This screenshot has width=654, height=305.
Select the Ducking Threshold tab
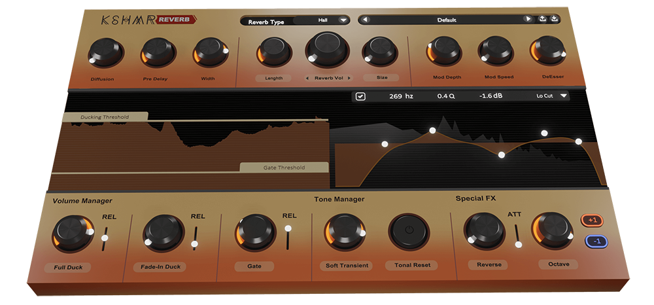tap(105, 117)
